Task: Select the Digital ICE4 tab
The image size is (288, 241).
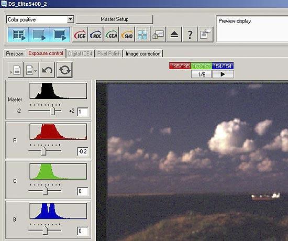Action: 80,53
